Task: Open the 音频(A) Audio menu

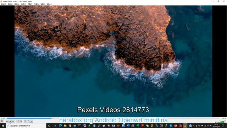Action: 17,4
